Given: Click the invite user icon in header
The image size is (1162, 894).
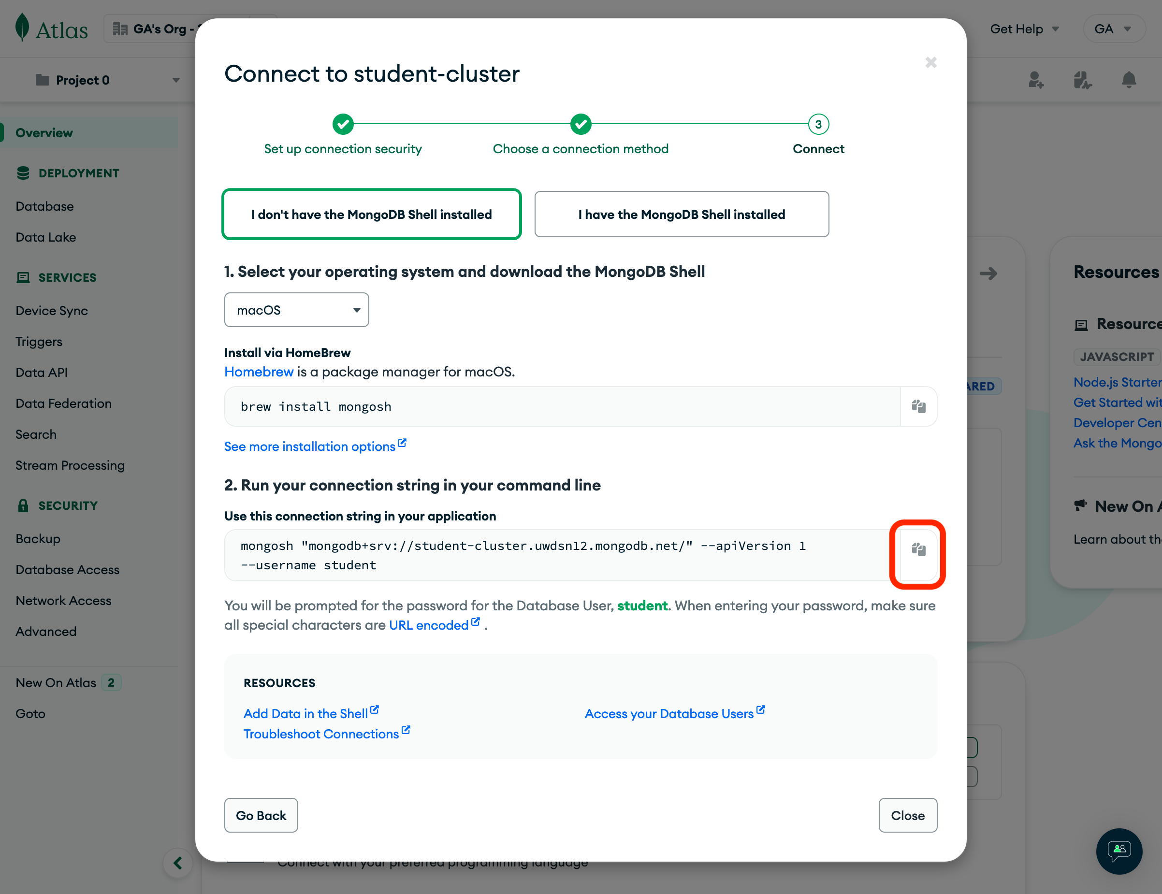Looking at the screenshot, I should 1035,80.
